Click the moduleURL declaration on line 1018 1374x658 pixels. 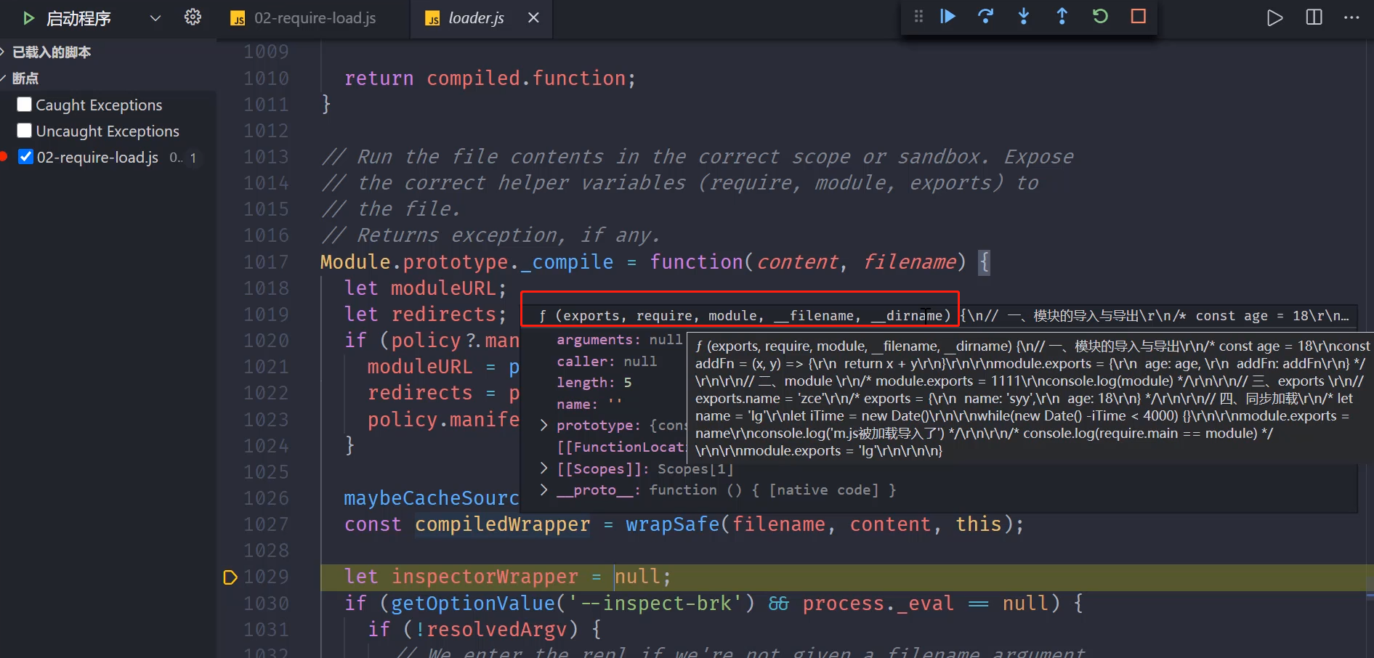443,288
